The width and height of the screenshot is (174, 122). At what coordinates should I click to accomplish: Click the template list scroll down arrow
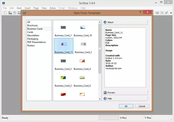[100, 99]
